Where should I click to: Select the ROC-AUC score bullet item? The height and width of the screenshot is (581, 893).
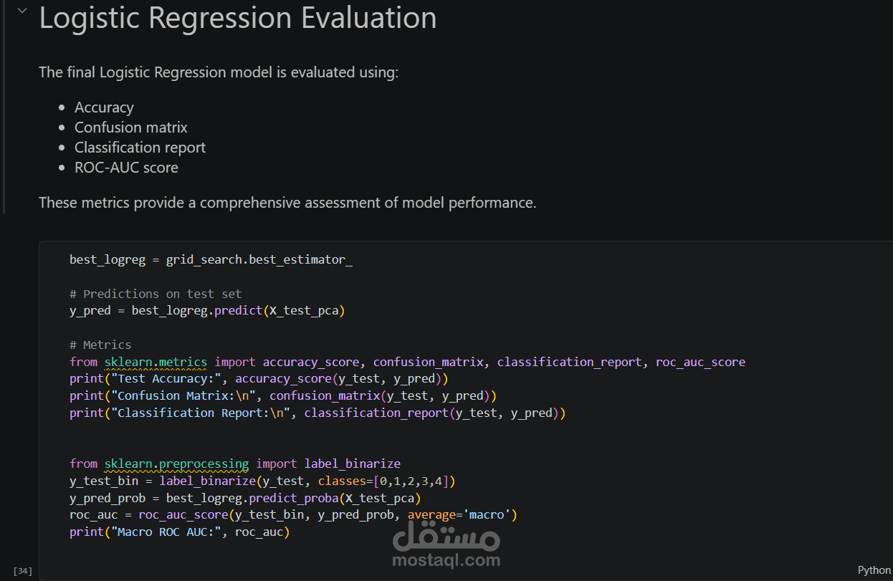[x=126, y=168]
